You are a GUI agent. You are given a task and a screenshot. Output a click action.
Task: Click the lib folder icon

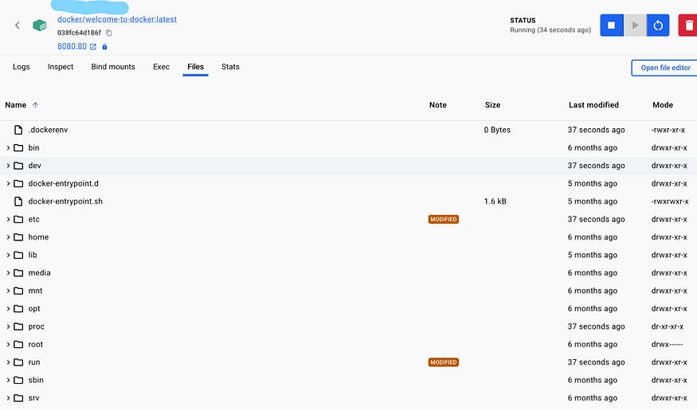tap(18, 255)
